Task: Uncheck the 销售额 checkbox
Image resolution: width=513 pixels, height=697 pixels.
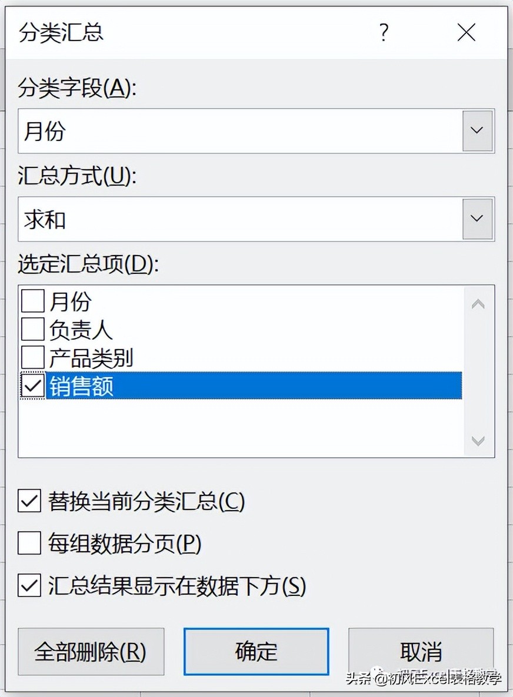Action: point(33,386)
